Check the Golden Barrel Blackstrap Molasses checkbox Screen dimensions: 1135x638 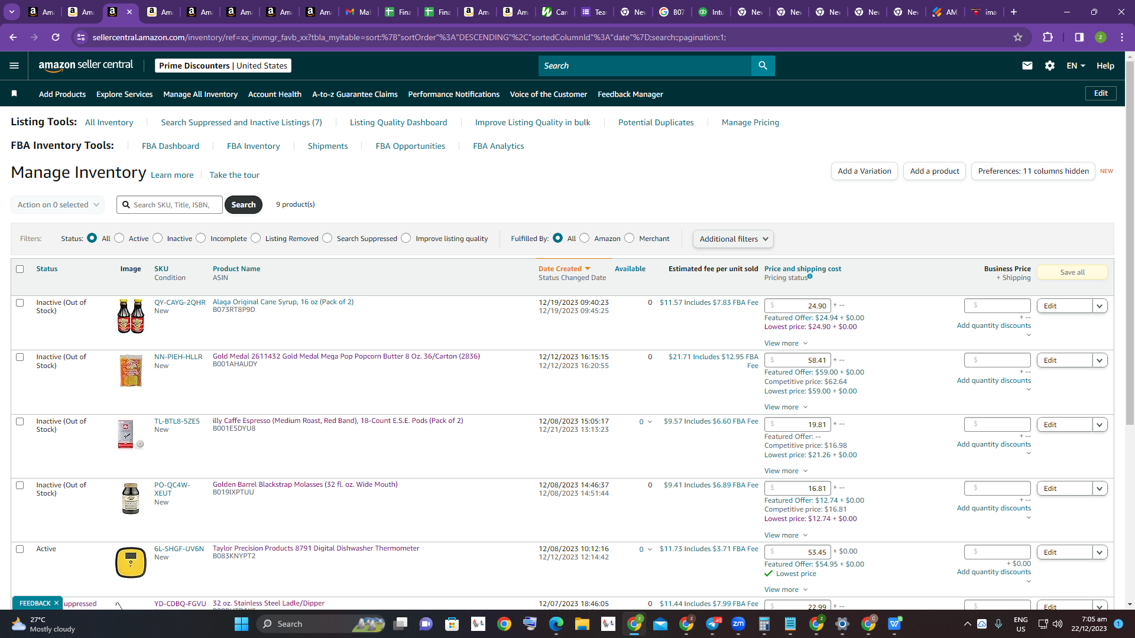click(x=20, y=485)
